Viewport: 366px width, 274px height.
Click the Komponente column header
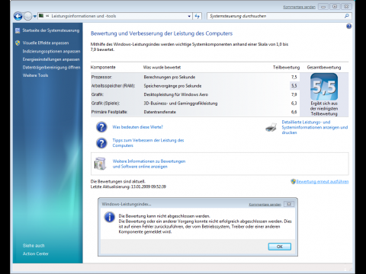click(103, 68)
